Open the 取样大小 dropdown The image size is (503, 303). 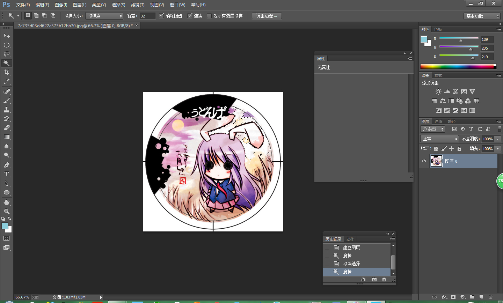pyautogui.click(x=104, y=16)
